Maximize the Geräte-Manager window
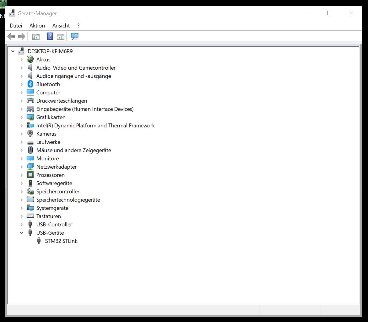368x322 pixels. coord(330,13)
